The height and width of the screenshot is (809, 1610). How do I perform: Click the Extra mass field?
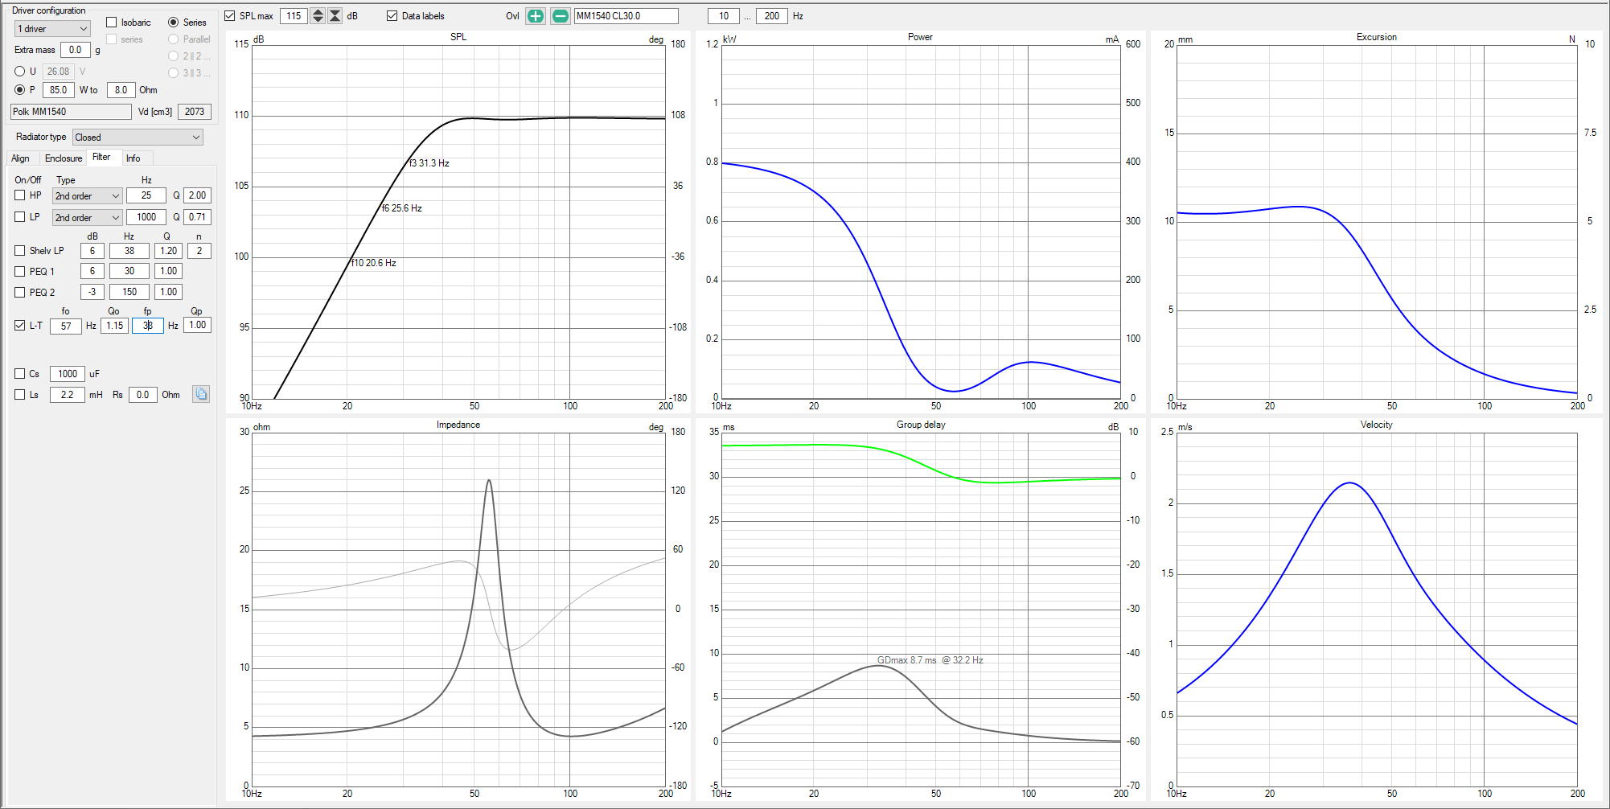coord(76,50)
